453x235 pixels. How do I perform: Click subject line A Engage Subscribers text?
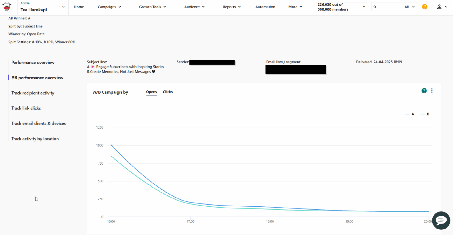[126, 67]
